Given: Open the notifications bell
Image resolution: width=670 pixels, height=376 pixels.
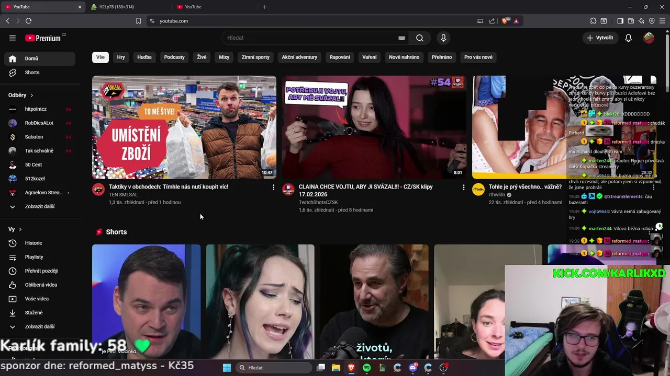Looking at the screenshot, I should coord(629,38).
